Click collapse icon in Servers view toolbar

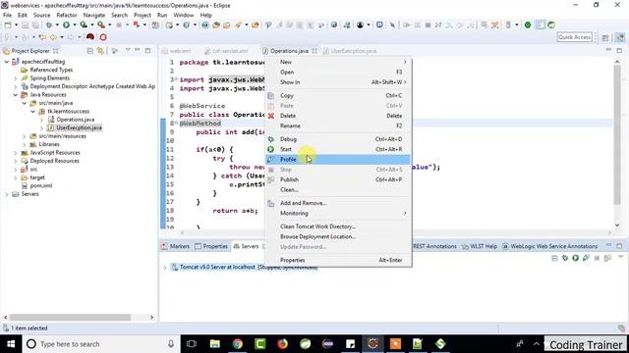pyautogui.click(x=554, y=258)
